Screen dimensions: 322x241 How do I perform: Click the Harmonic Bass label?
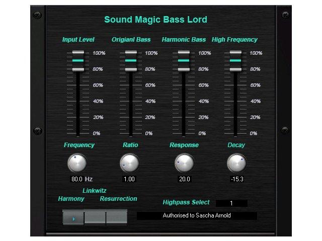tap(184, 40)
